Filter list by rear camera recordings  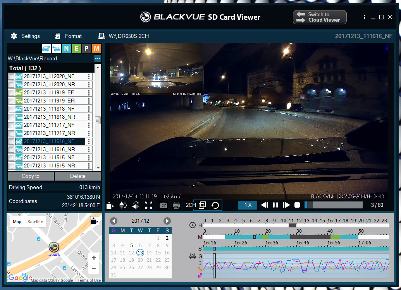[x=56, y=48]
